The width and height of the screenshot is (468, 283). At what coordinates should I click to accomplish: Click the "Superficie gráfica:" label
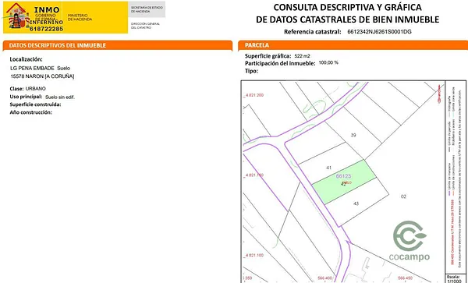pyautogui.click(x=268, y=56)
